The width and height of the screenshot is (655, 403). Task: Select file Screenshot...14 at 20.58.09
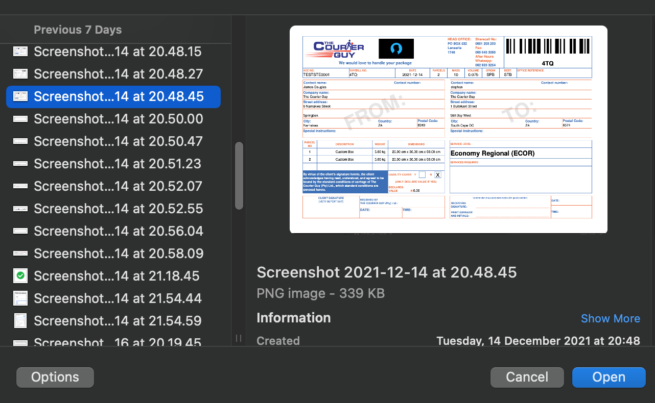click(113, 254)
